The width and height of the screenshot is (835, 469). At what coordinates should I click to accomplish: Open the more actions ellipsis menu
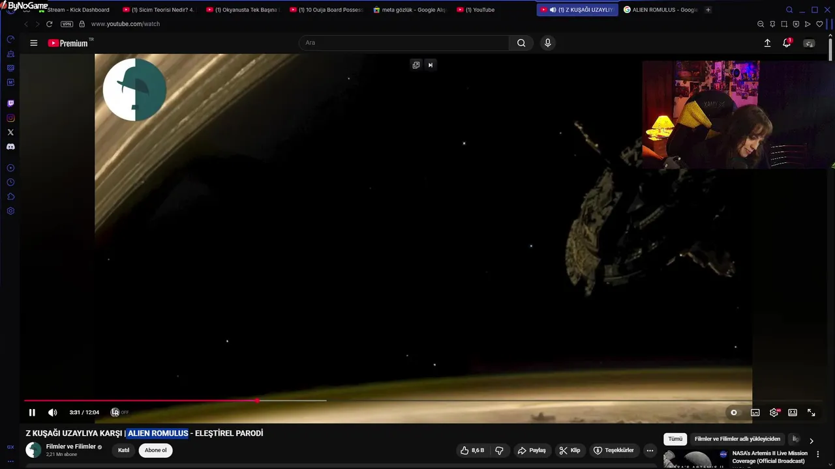point(650,450)
